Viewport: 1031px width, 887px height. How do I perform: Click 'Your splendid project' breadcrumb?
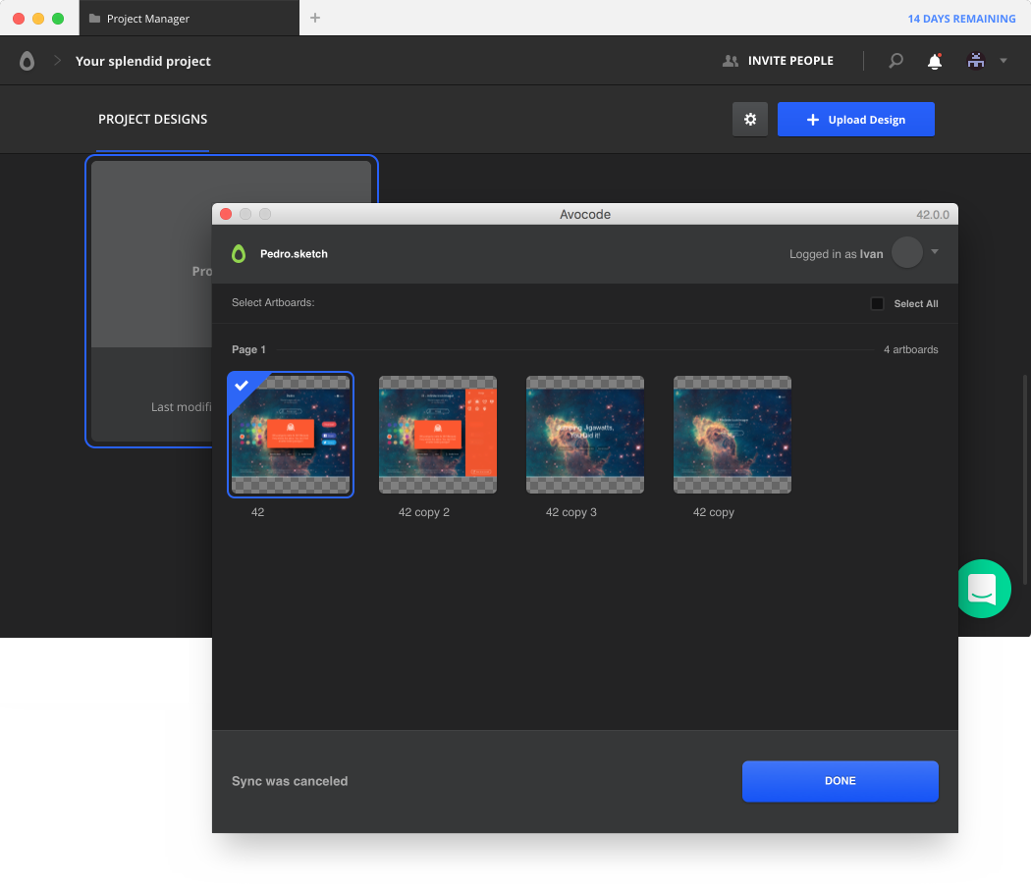point(142,61)
